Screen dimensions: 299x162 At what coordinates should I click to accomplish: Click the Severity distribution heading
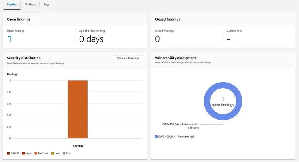click(24, 58)
